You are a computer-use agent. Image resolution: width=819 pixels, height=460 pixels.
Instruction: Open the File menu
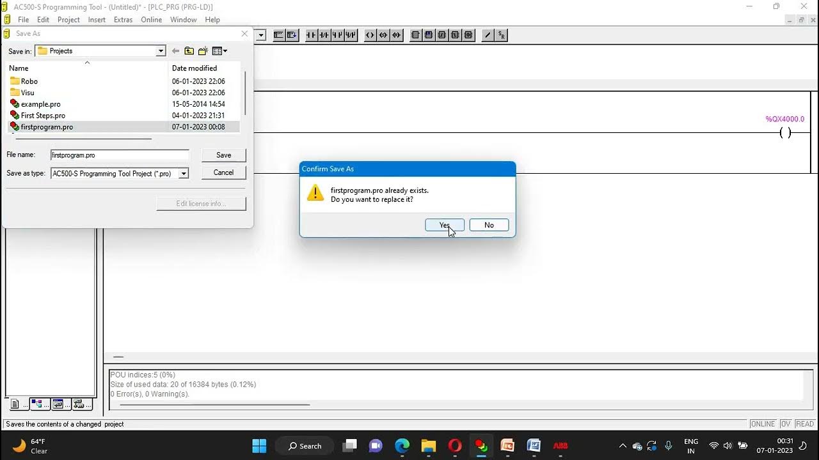(24, 20)
